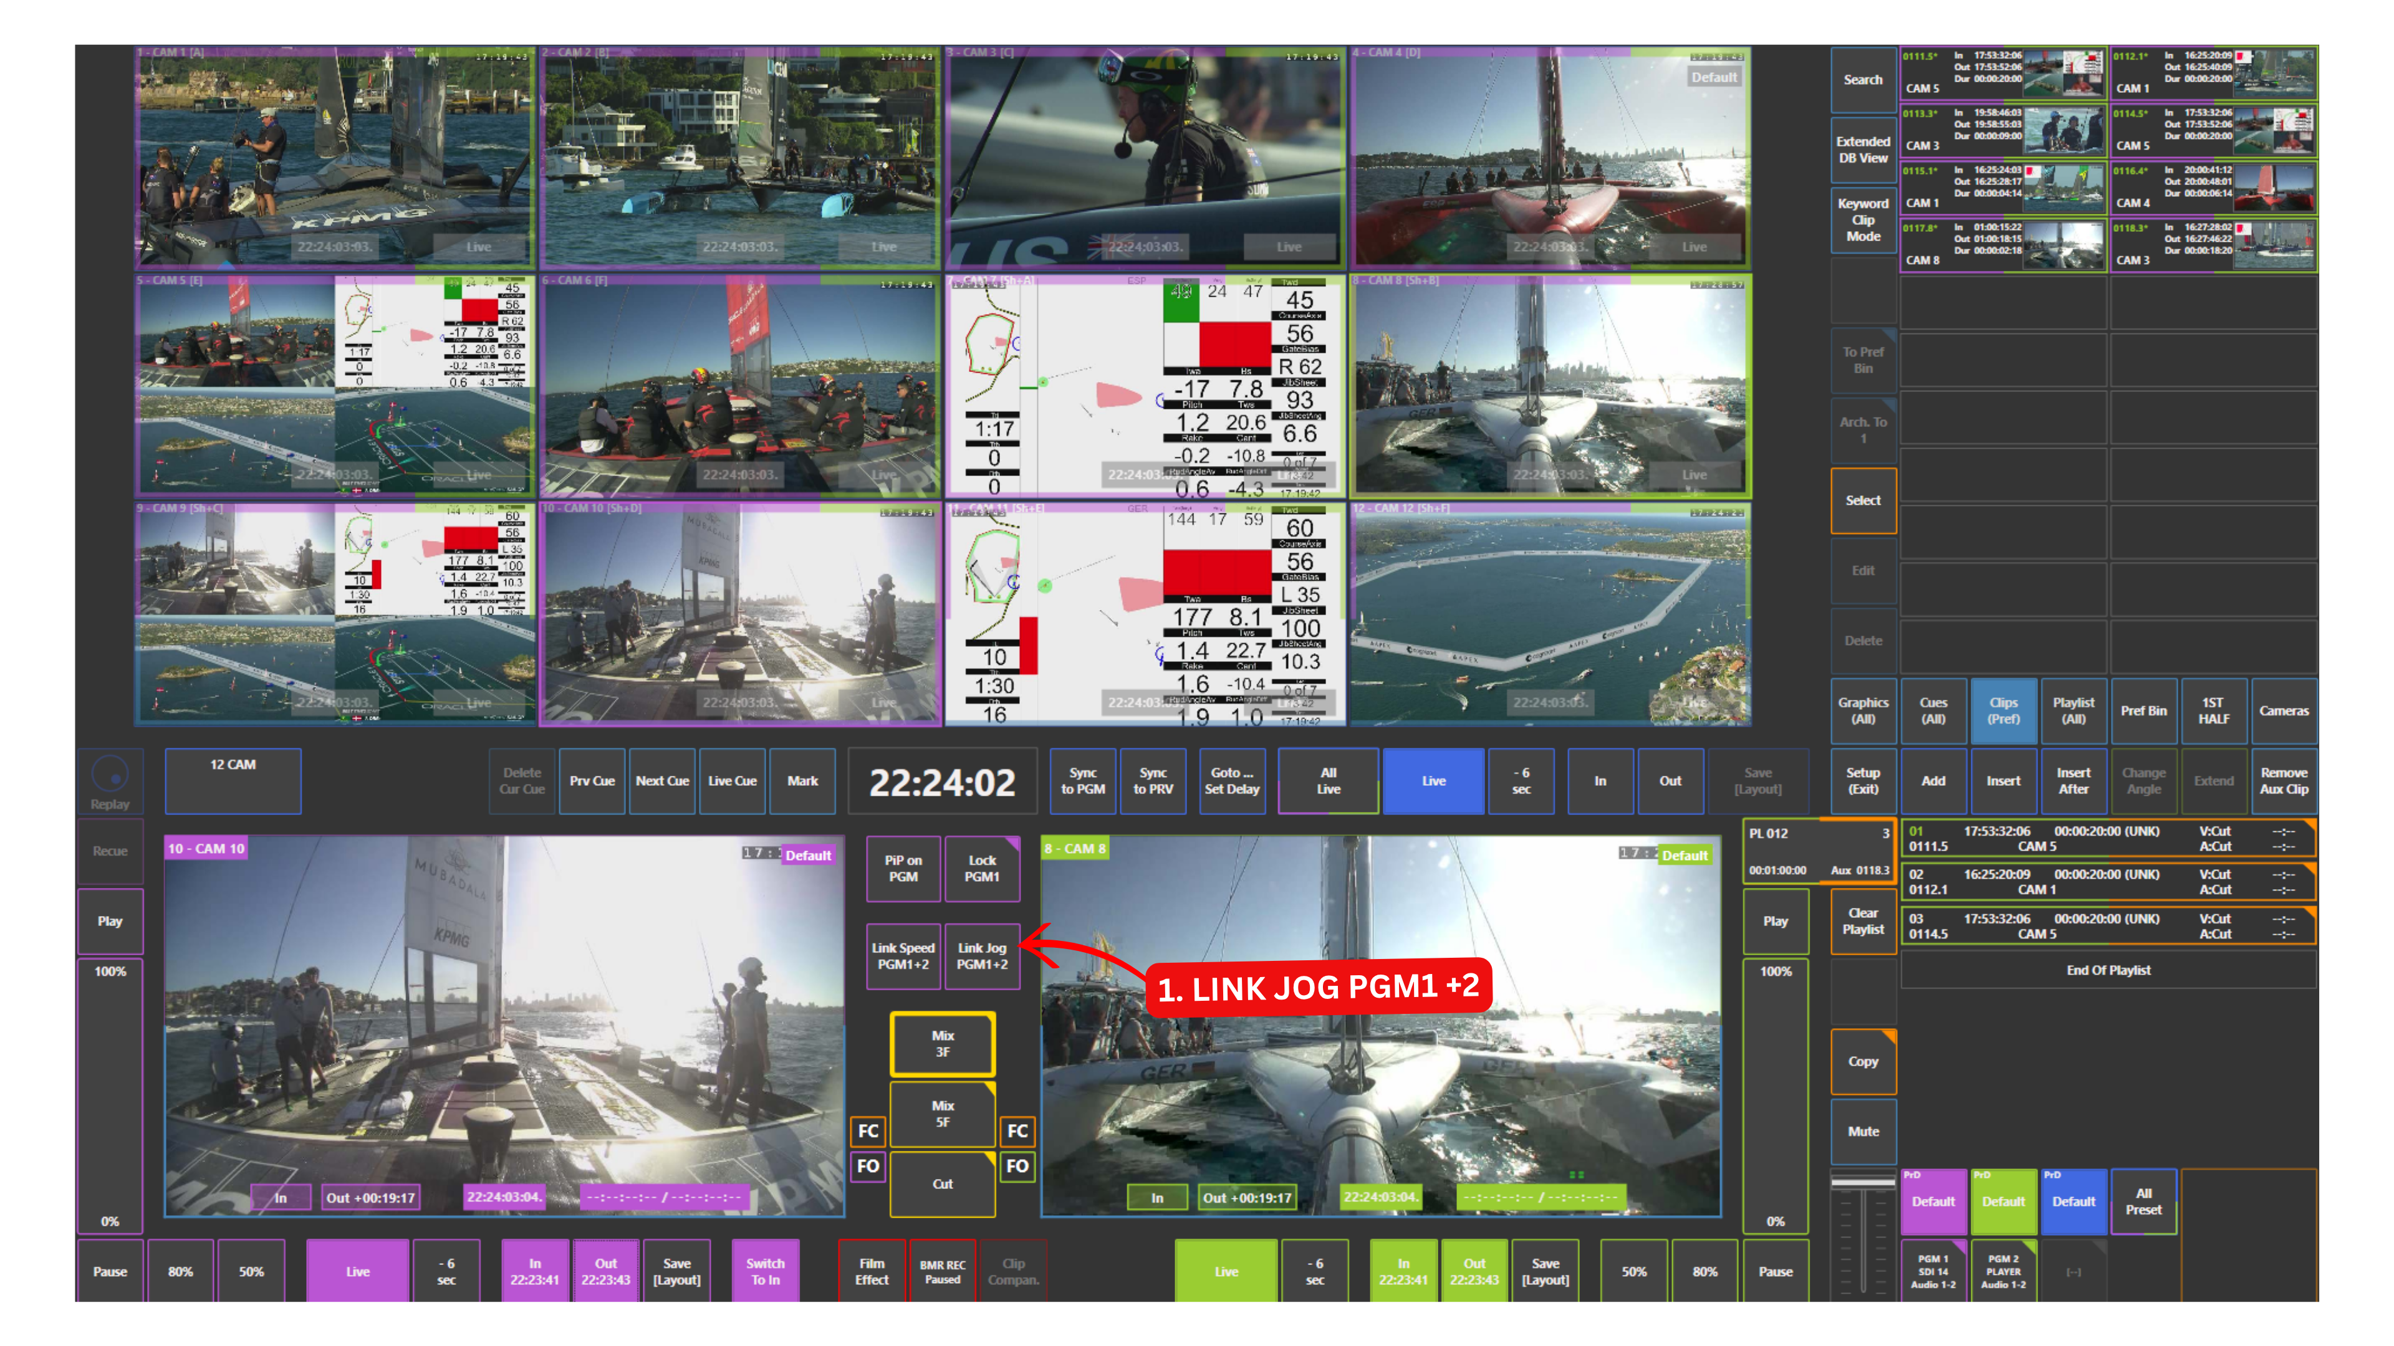Viewport: 2394px width, 1346px height.
Task: Select PGM 1 SDI 14 Audio 1-2
Action: pyautogui.click(x=1933, y=1271)
